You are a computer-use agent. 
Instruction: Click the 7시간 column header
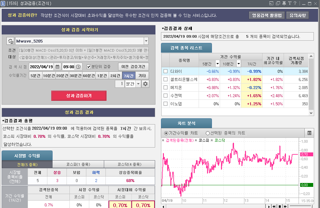point(252,64)
